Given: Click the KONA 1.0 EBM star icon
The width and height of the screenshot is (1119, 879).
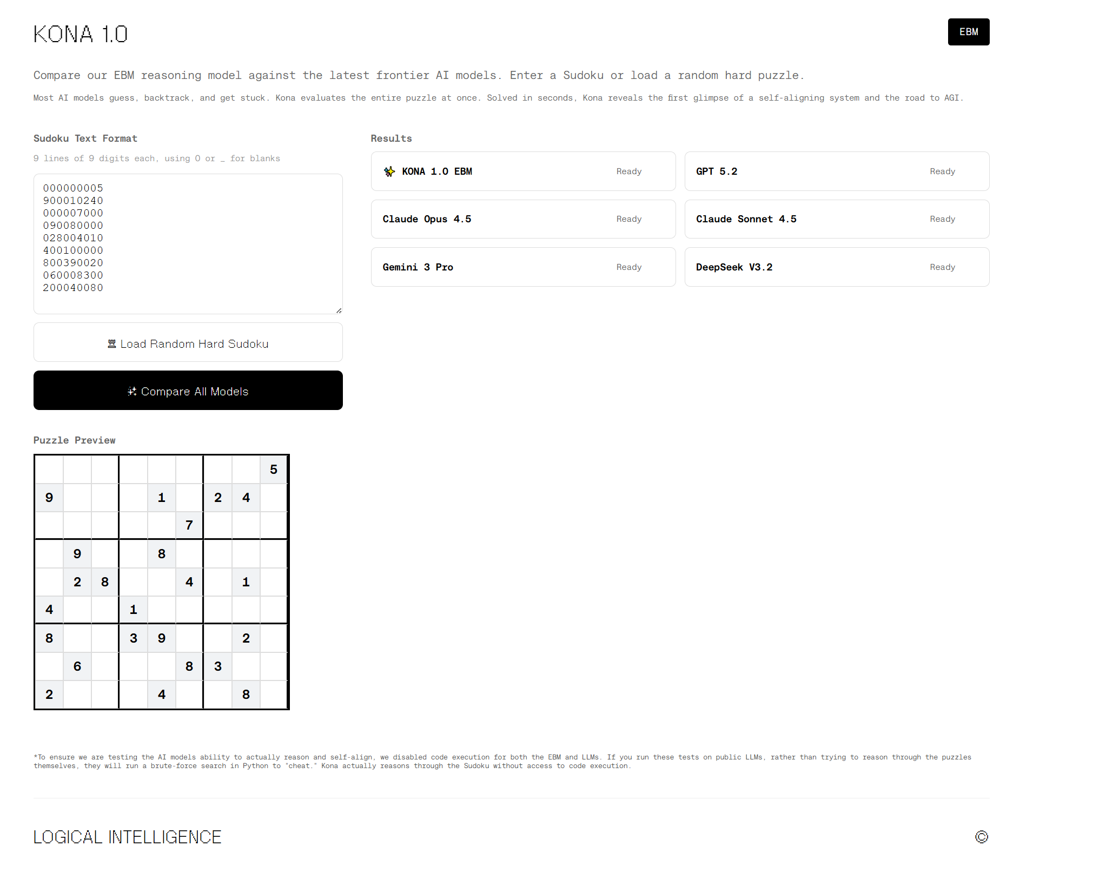Looking at the screenshot, I should [389, 171].
